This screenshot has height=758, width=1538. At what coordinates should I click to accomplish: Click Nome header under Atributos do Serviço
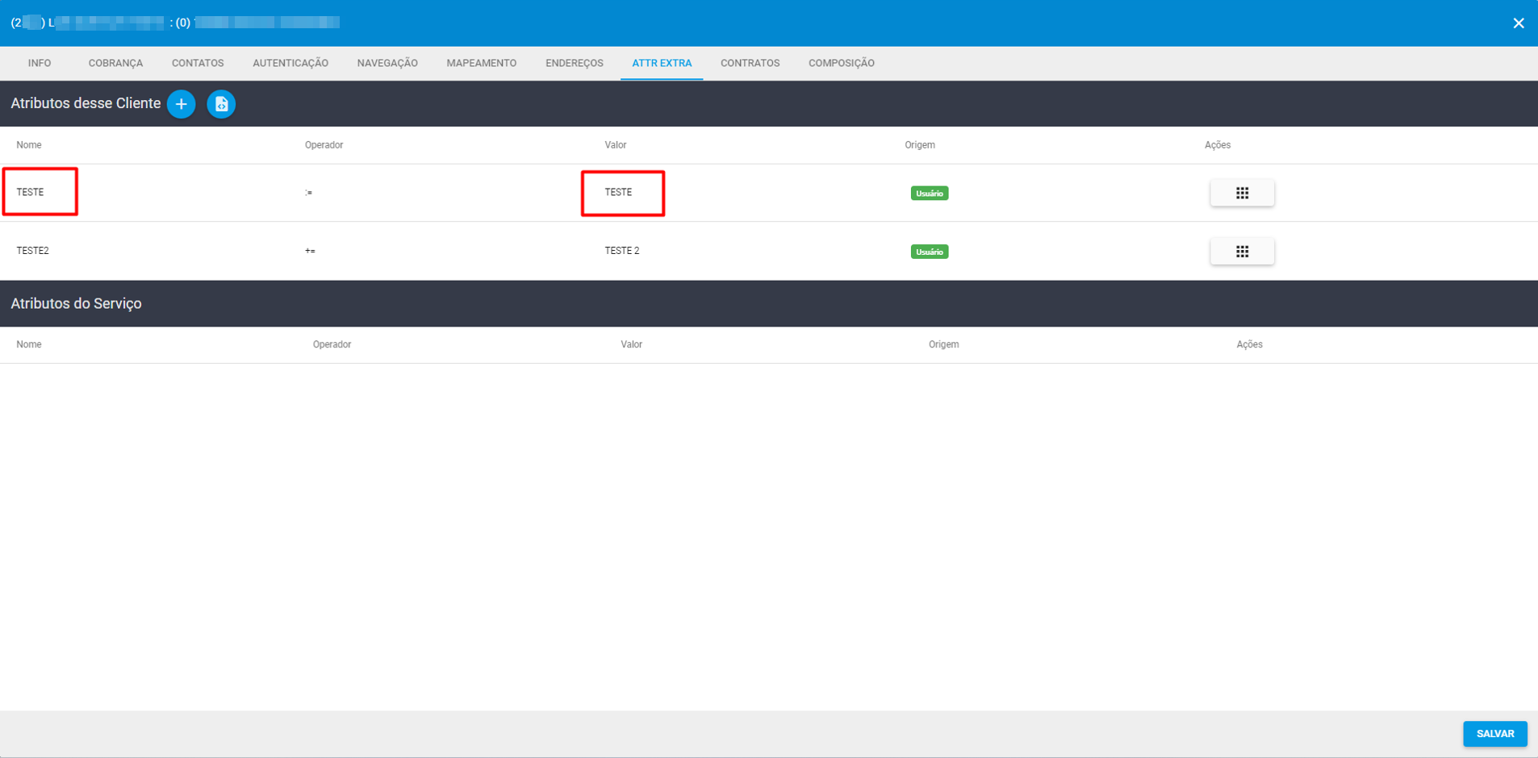29,344
